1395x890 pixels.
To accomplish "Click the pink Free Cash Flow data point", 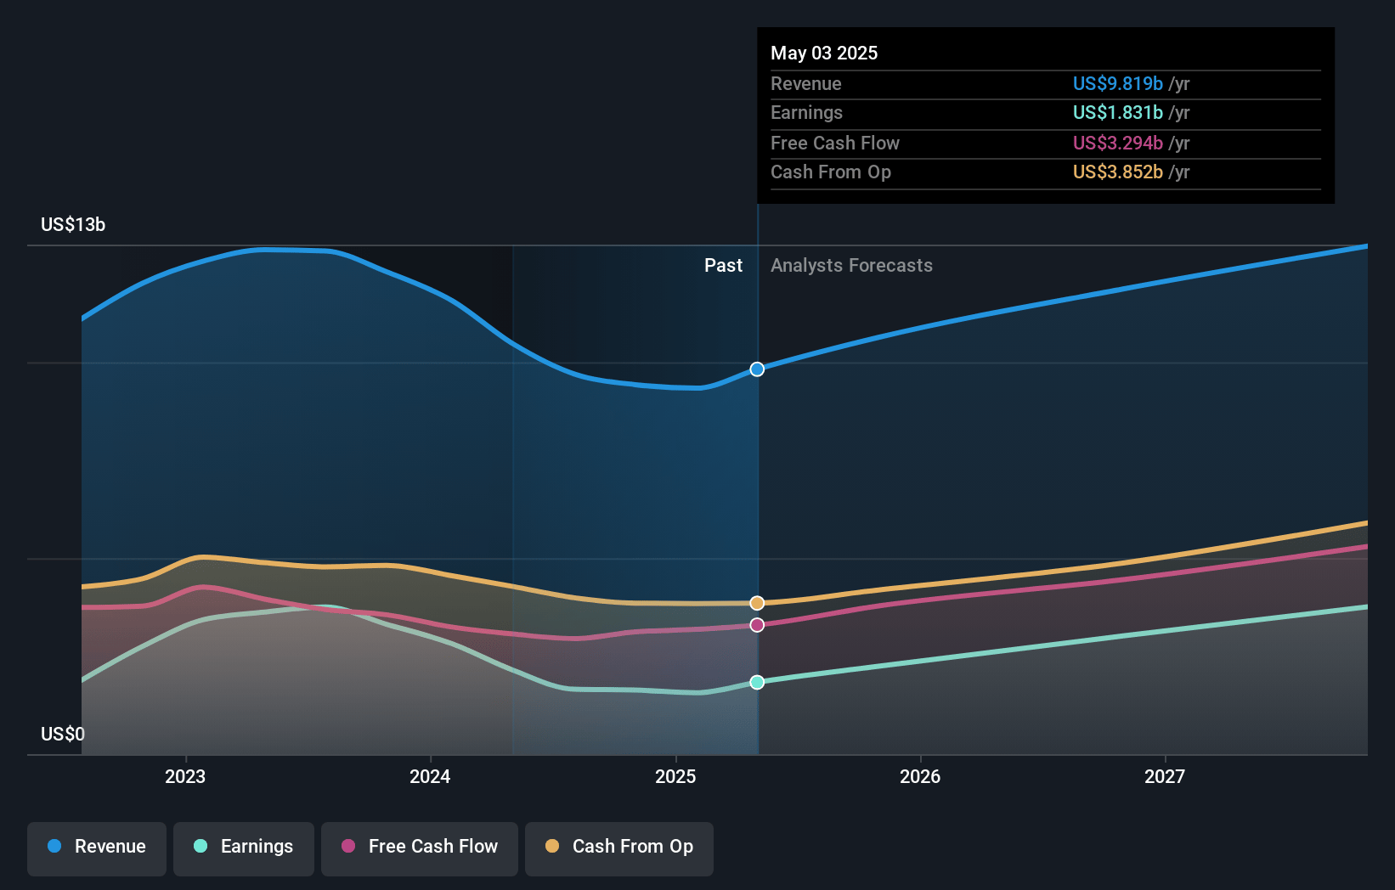I will click(757, 625).
